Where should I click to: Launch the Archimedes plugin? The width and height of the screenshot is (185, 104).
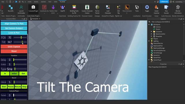(21, 10)
